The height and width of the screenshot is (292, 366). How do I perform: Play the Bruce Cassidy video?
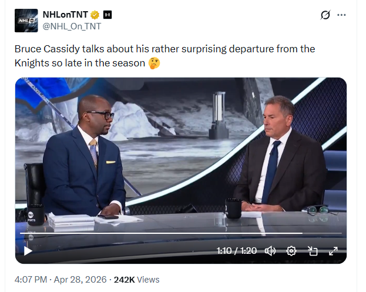coord(28,251)
